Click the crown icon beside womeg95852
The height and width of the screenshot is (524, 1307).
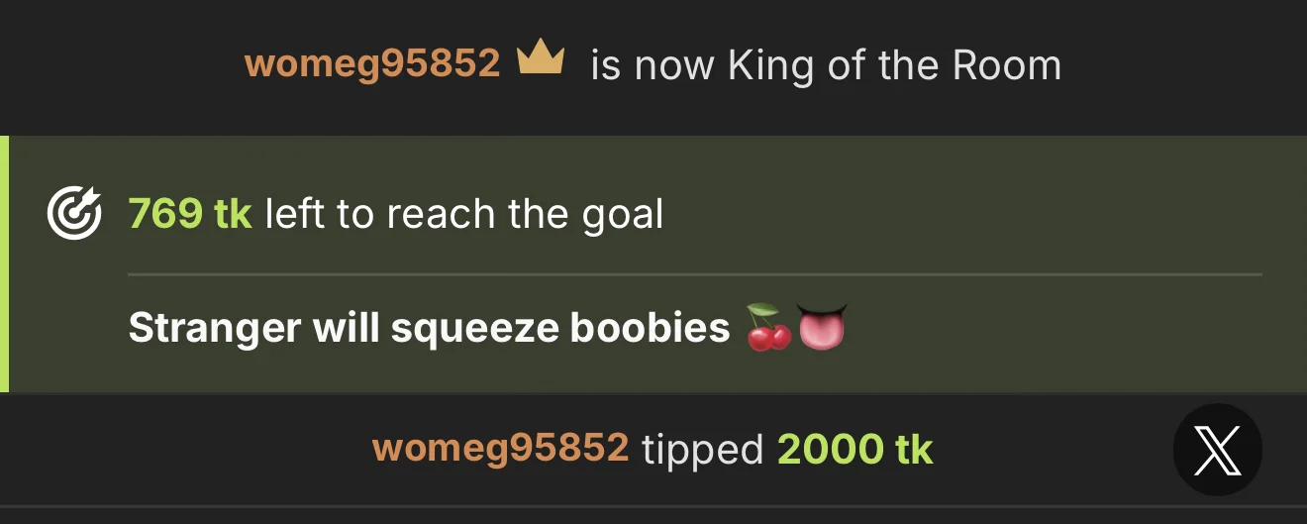(541, 59)
